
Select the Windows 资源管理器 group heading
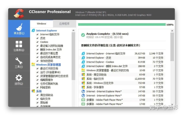coord(49,65)
